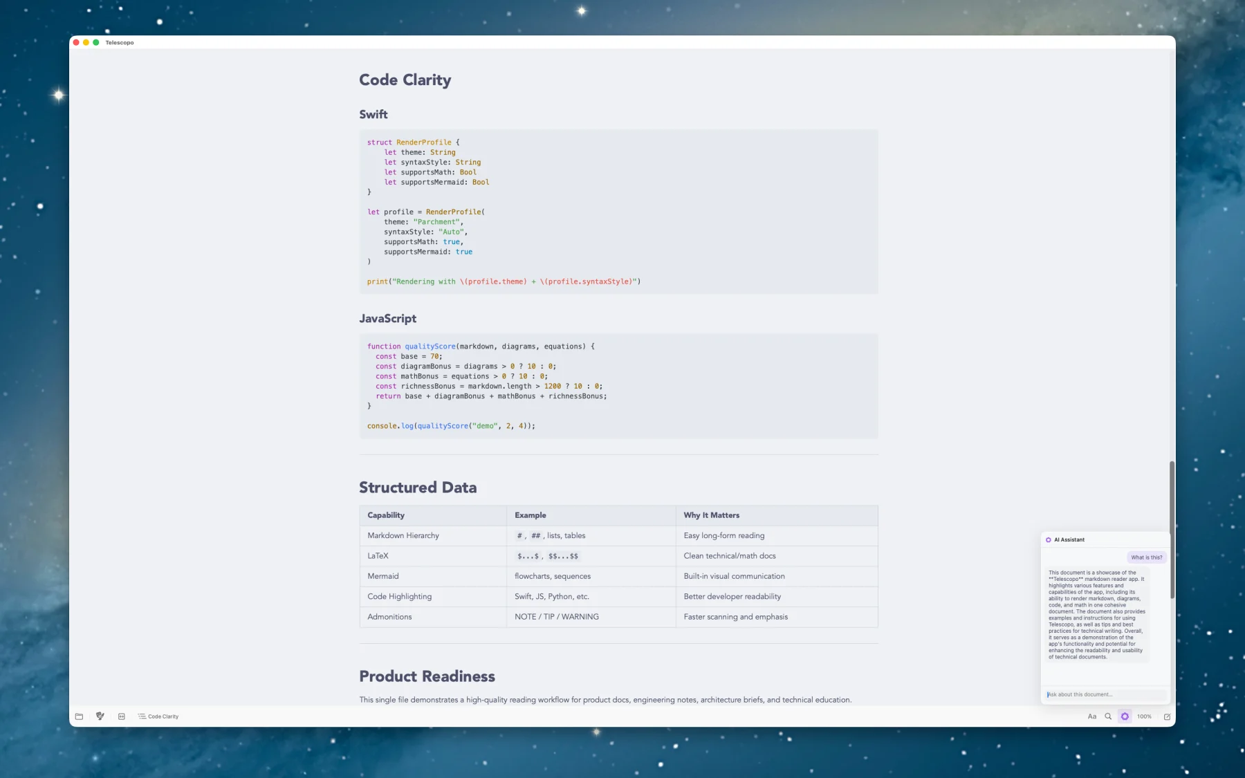The height and width of the screenshot is (778, 1245).
Task: Open the theme masks-and-brush icon
Action: click(100, 716)
